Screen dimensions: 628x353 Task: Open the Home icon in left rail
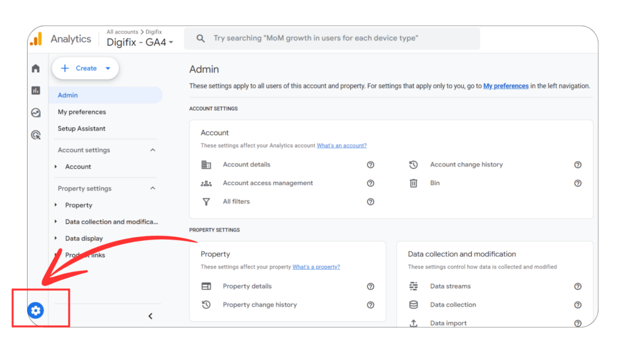36,69
